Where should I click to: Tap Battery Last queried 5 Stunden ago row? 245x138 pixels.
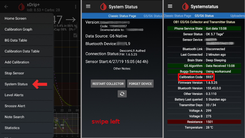pyautogui.click(x=204, y=99)
